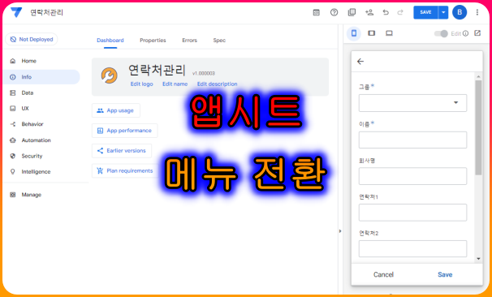Click the Edit name link
492x297 pixels.
click(175, 84)
